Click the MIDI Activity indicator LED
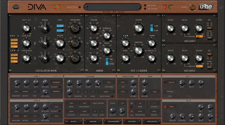Viewport: 225px width, 125px height. tap(80, 7)
